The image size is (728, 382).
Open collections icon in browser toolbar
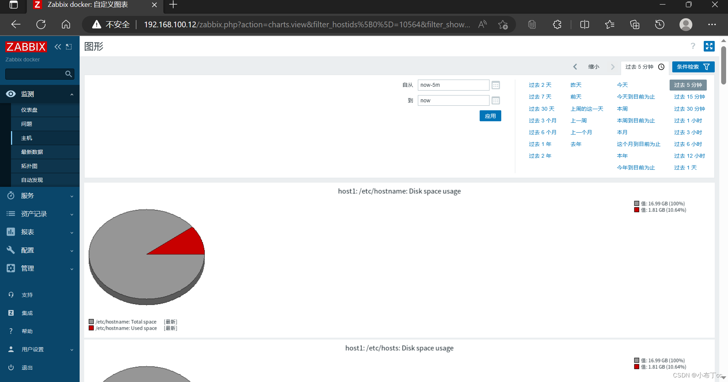click(635, 25)
